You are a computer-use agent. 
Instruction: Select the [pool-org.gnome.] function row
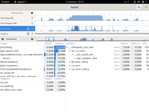click(x=32, y=66)
